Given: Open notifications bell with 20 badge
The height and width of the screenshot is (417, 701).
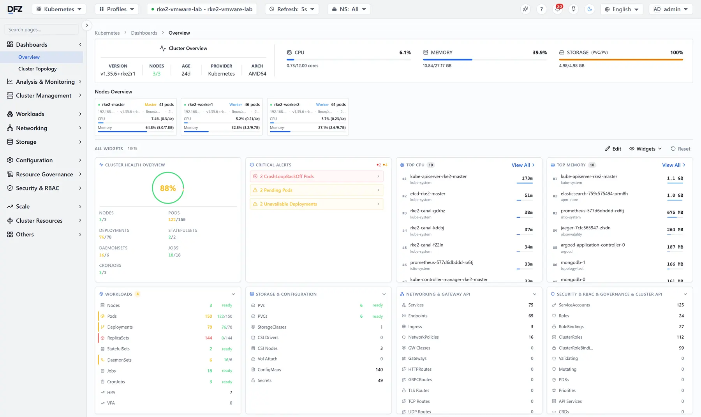Looking at the screenshot, I should [x=558, y=9].
